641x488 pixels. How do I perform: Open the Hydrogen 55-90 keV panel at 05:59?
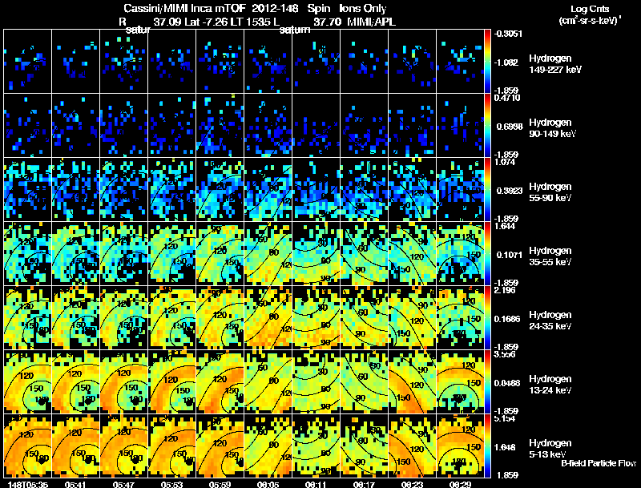[220, 190]
